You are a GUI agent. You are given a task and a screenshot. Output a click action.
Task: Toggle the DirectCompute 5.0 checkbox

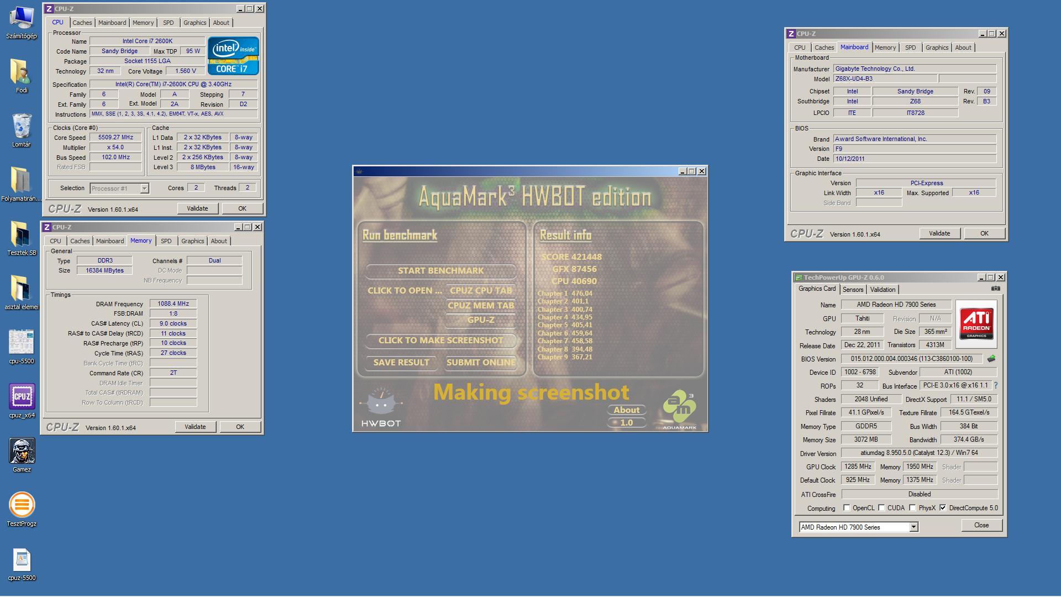pyautogui.click(x=943, y=507)
